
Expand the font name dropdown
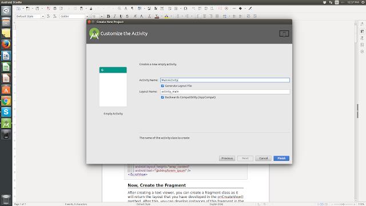(87, 17)
